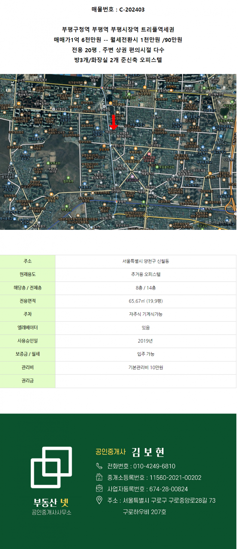238x549 pixels.
Task: Click the agent name 김보현
Action: 148,452
